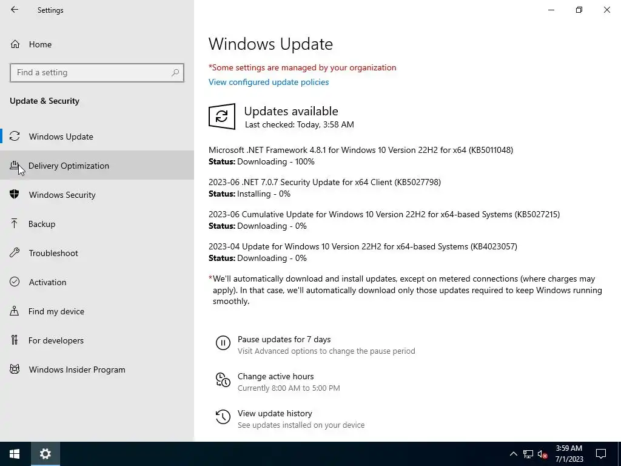Click the pause circle icon

pos(223,343)
